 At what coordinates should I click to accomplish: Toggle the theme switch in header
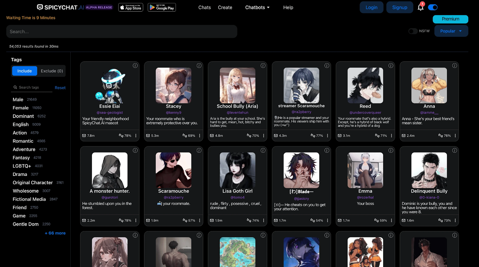pyautogui.click(x=433, y=7)
